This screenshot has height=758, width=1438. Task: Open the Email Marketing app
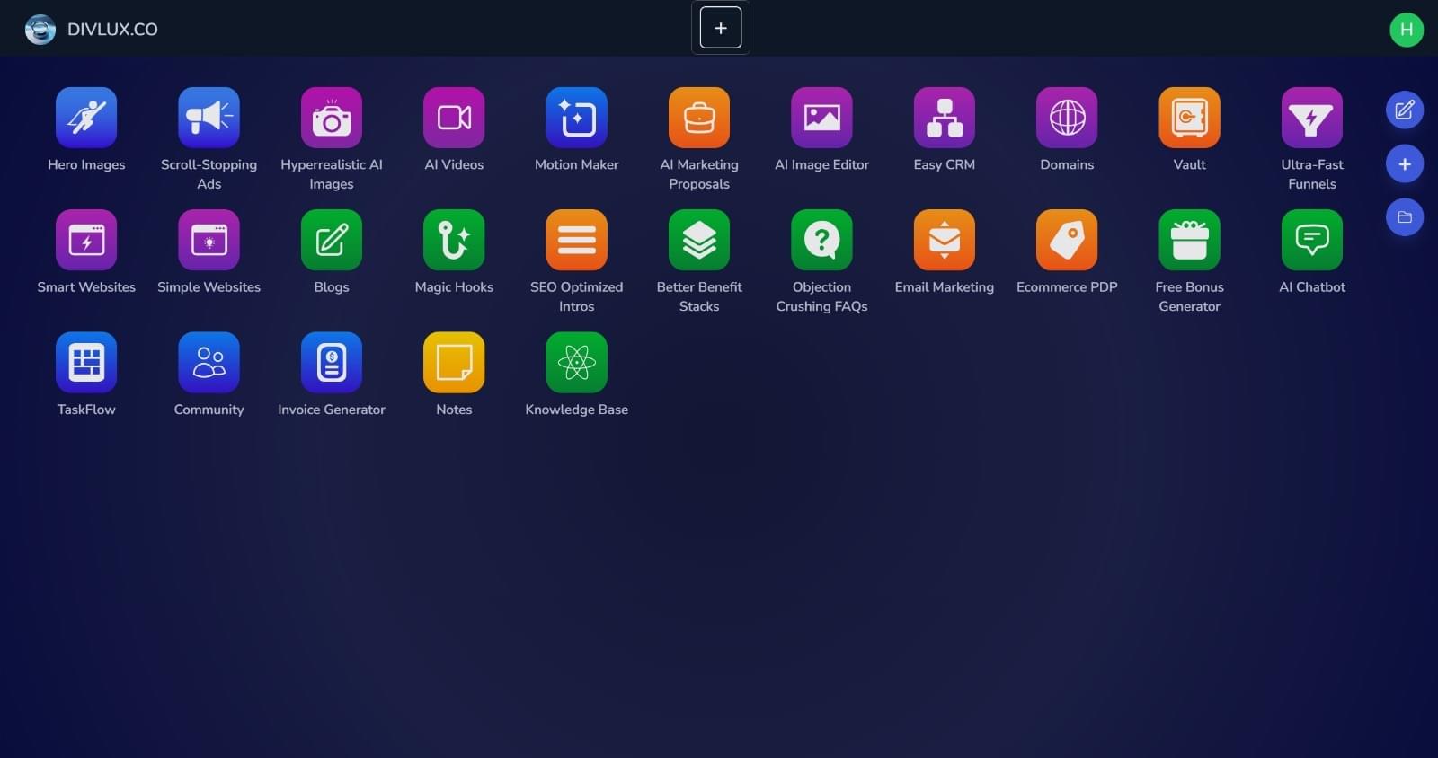click(945, 240)
